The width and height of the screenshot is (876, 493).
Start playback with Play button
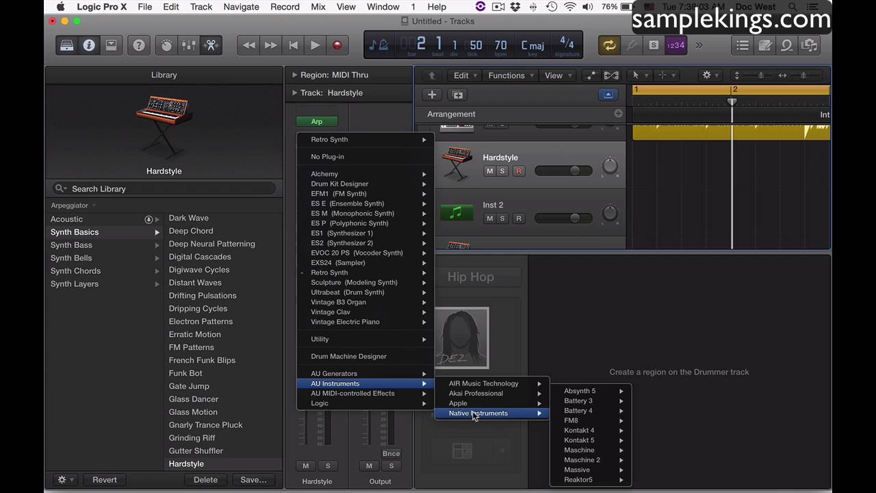click(x=315, y=45)
